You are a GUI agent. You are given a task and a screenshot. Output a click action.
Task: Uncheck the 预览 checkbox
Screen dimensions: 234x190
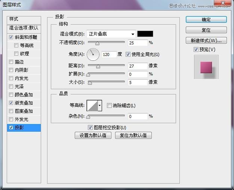coord(196,50)
